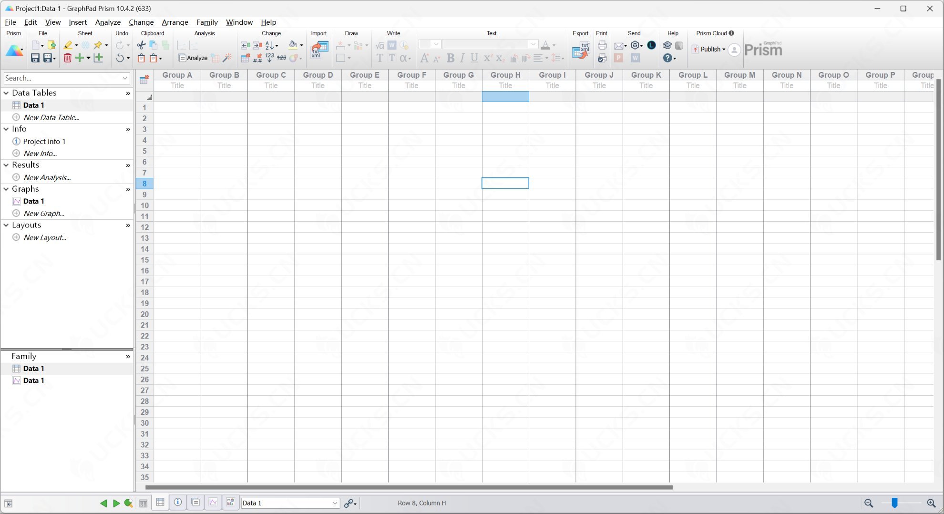The image size is (944, 514).
Task: Click the collapse navigator panel icon
Action: click(x=8, y=504)
